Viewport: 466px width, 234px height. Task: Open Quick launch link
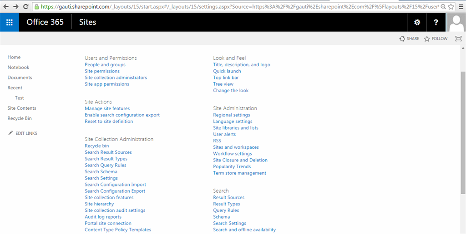[227, 71]
